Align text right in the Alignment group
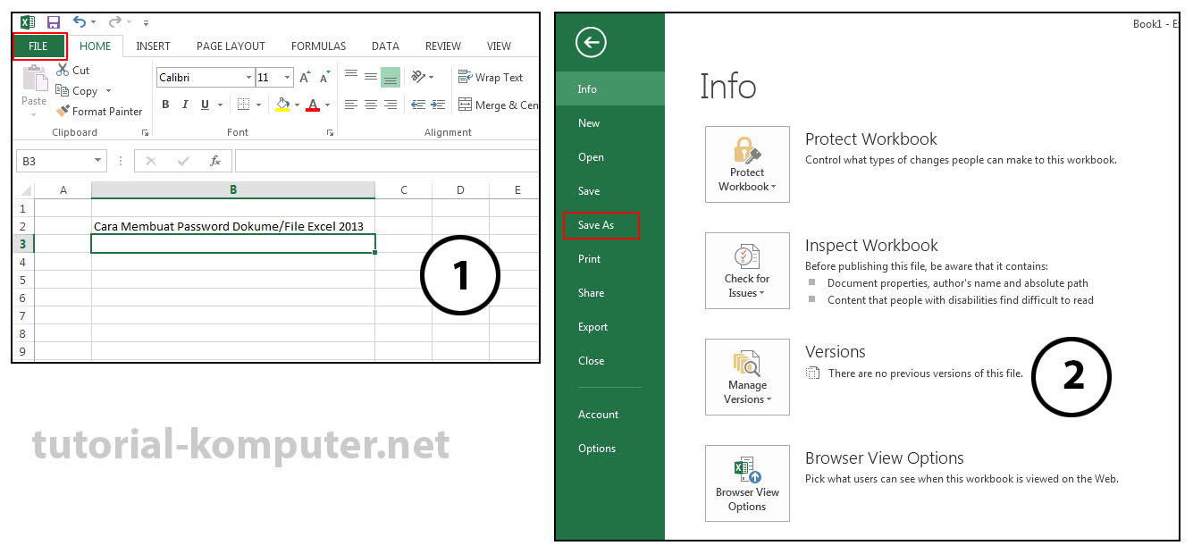The height and width of the screenshot is (554, 1193). click(391, 105)
